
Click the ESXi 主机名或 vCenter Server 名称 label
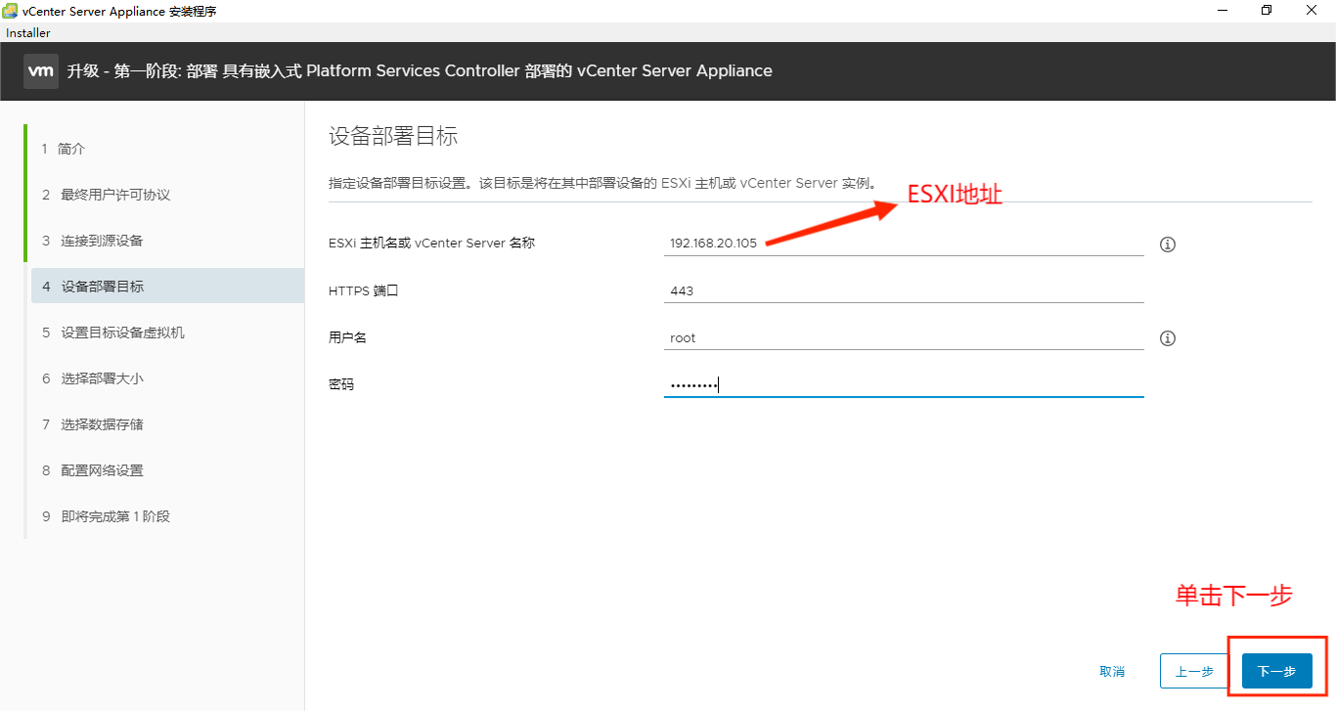(x=431, y=244)
